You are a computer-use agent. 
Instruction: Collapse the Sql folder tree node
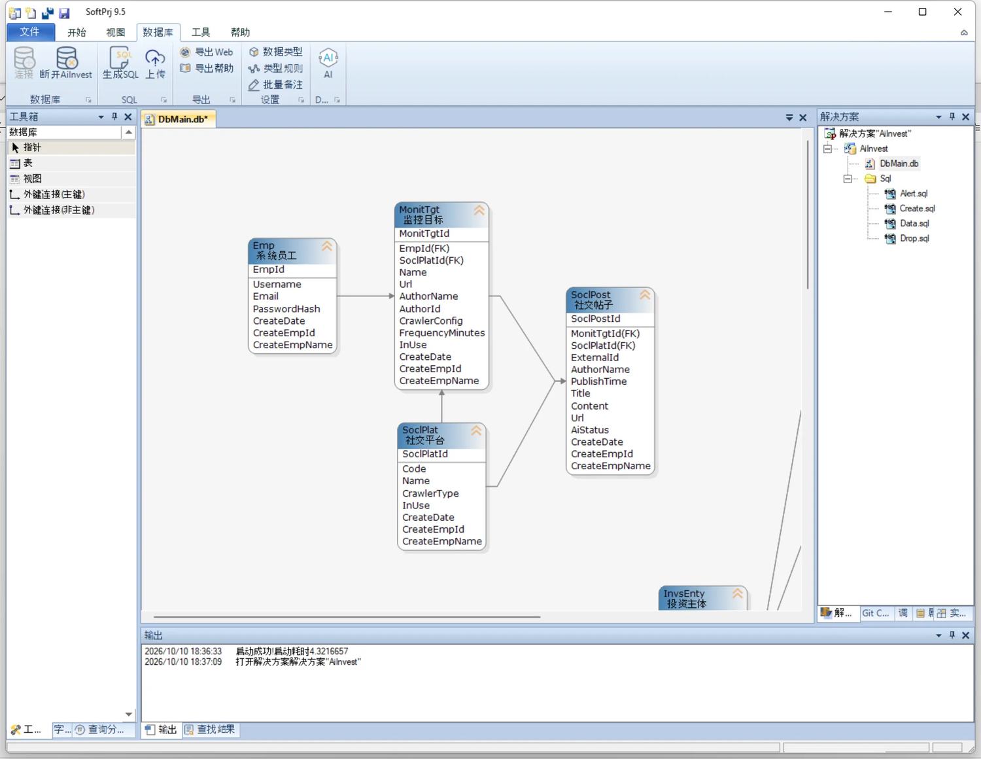tap(848, 179)
